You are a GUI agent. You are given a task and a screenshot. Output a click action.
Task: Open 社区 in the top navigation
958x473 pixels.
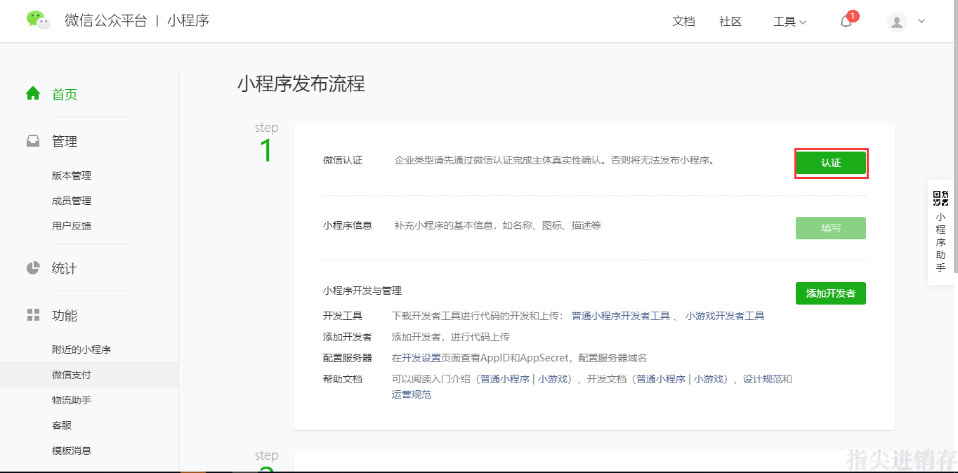[x=730, y=22]
